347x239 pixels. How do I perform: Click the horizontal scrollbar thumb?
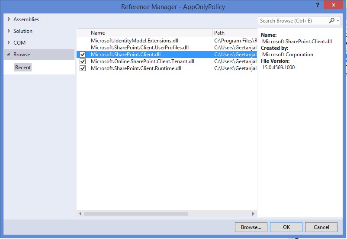point(136,213)
